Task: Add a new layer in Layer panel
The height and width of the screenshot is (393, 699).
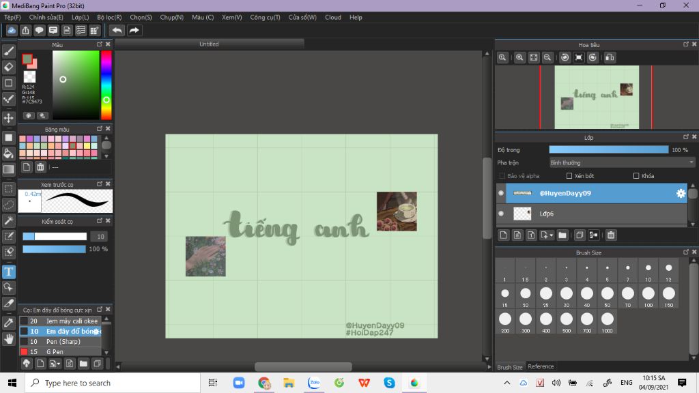Action: [503, 235]
